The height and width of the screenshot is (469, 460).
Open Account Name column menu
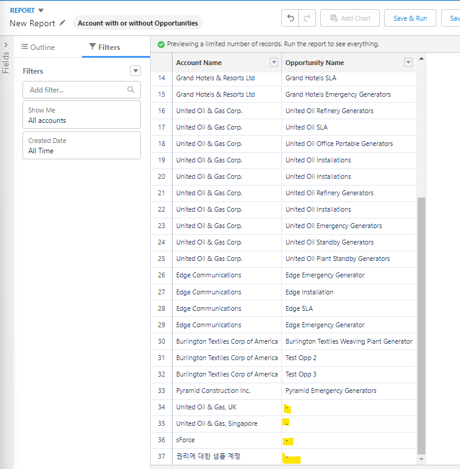(x=274, y=63)
